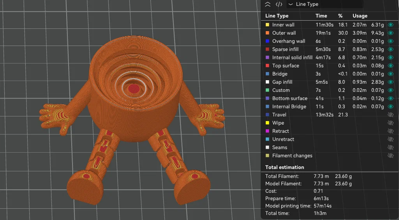Hide Bridge lines using eye icon
Screen dimensions: 399x220
pos(390,74)
